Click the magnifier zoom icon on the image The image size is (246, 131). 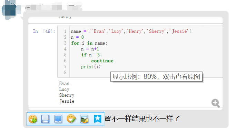tap(216, 103)
